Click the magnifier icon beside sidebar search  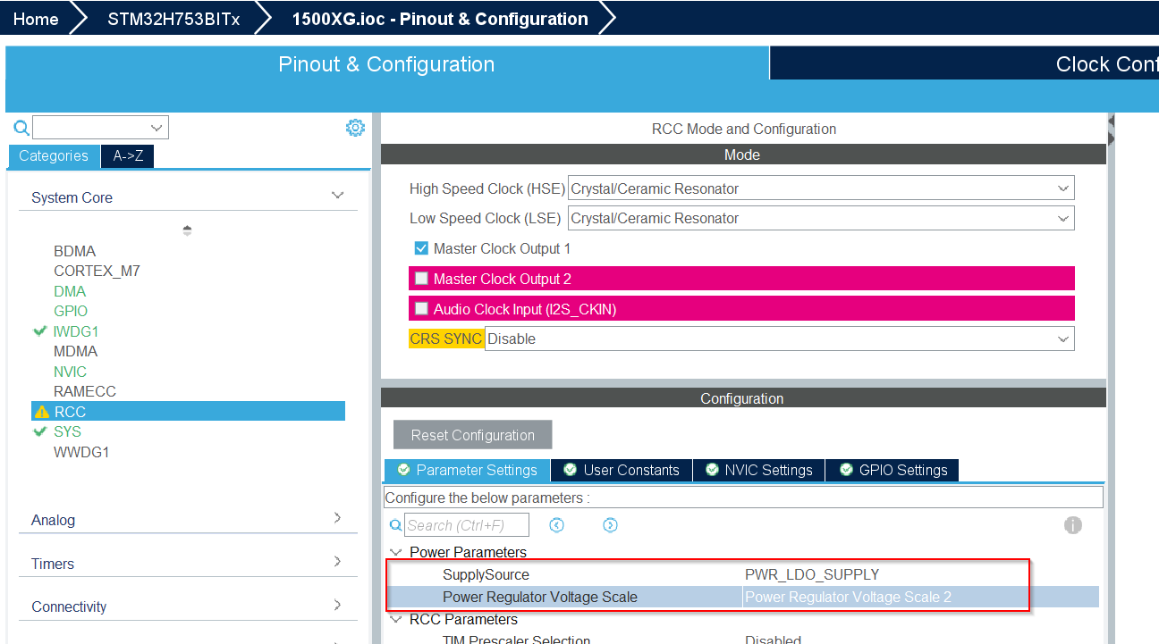click(x=20, y=128)
